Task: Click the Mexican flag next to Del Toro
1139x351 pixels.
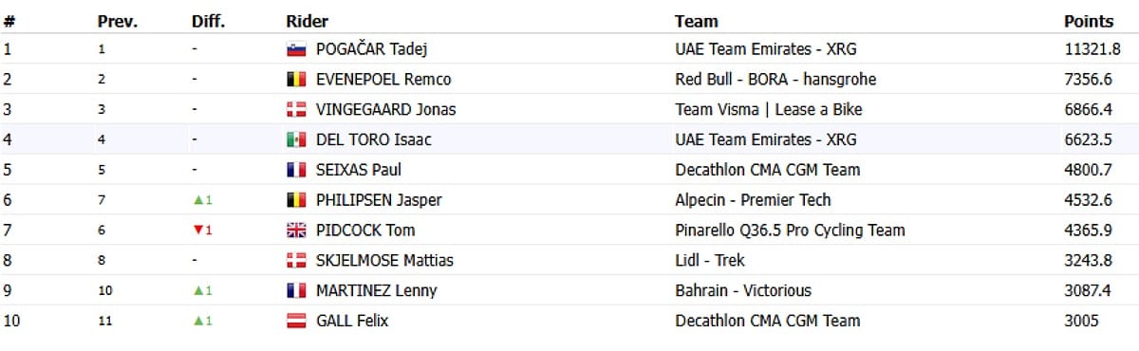Action: [296, 140]
